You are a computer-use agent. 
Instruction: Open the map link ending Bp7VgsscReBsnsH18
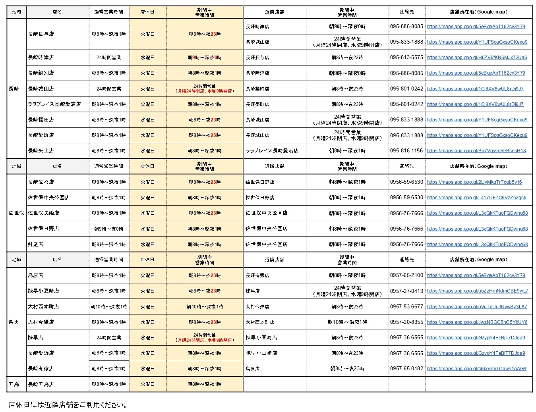476,151
